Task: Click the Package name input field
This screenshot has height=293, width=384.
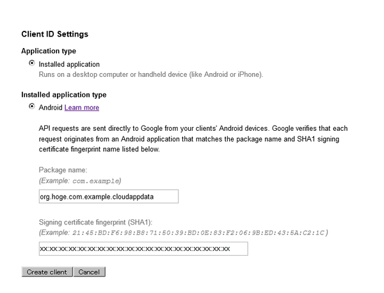Action: tap(108, 196)
